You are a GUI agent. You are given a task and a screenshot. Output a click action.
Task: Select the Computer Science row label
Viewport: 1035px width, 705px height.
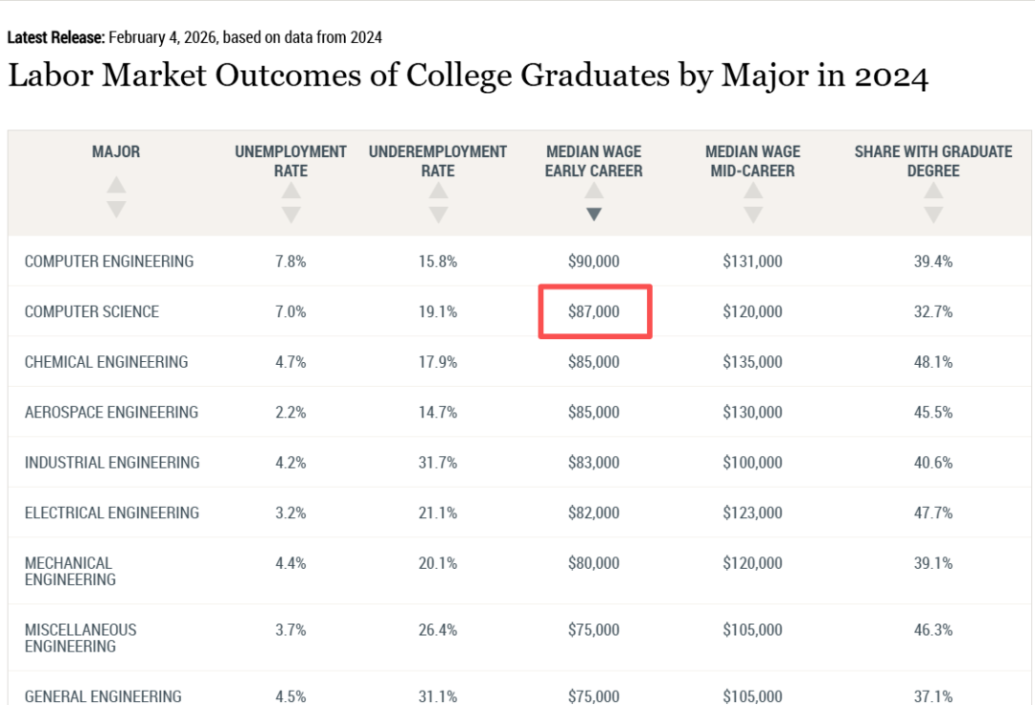click(92, 311)
